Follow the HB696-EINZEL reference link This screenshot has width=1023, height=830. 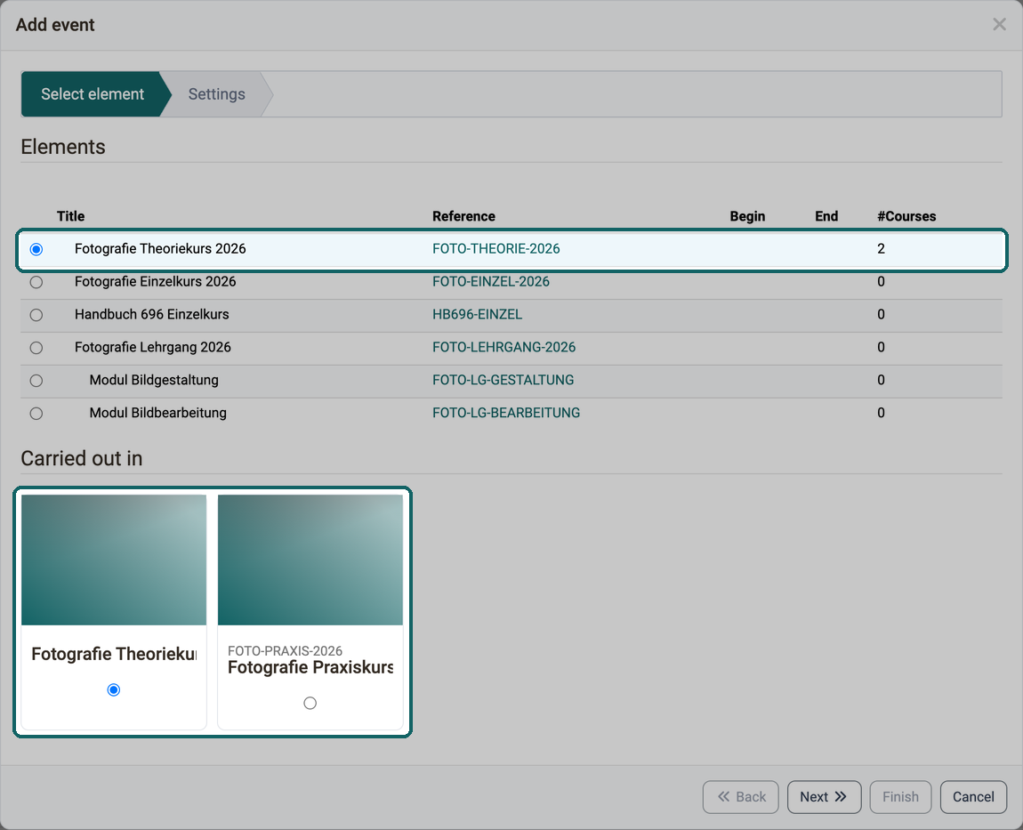click(x=477, y=315)
